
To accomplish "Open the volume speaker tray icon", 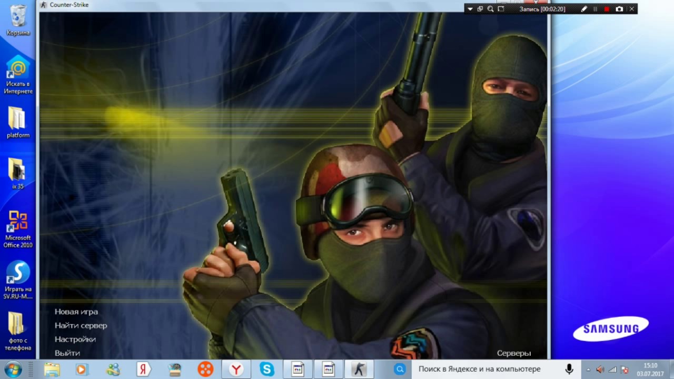I will pos(600,370).
